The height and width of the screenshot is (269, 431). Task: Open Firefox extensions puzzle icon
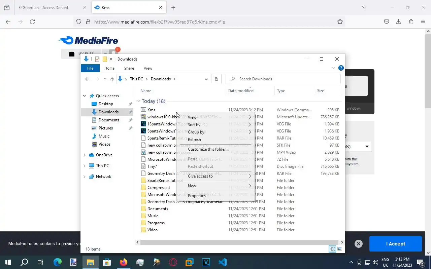click(411, 22)
